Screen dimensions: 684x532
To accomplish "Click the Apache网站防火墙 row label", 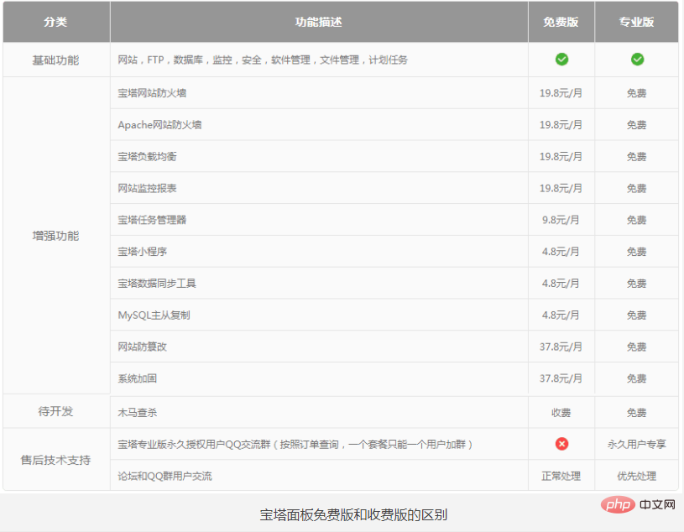I will [159, 125].
